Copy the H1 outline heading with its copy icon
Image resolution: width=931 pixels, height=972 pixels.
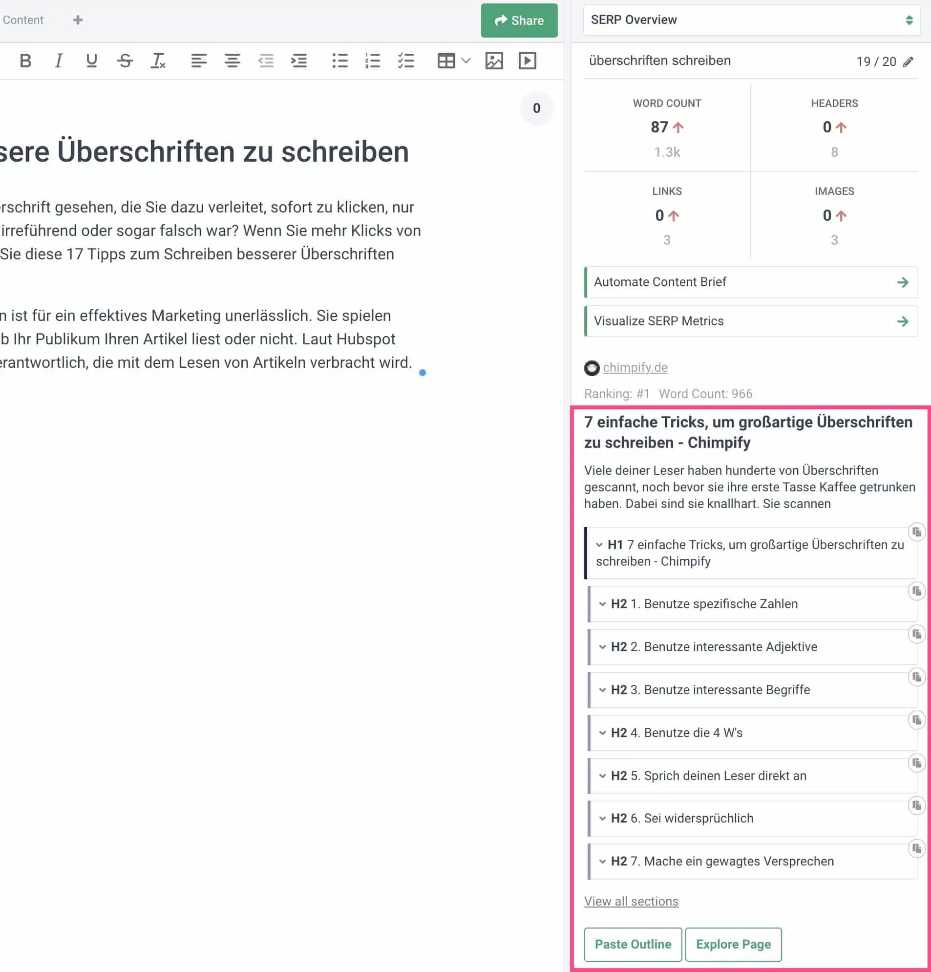(916, 531)
